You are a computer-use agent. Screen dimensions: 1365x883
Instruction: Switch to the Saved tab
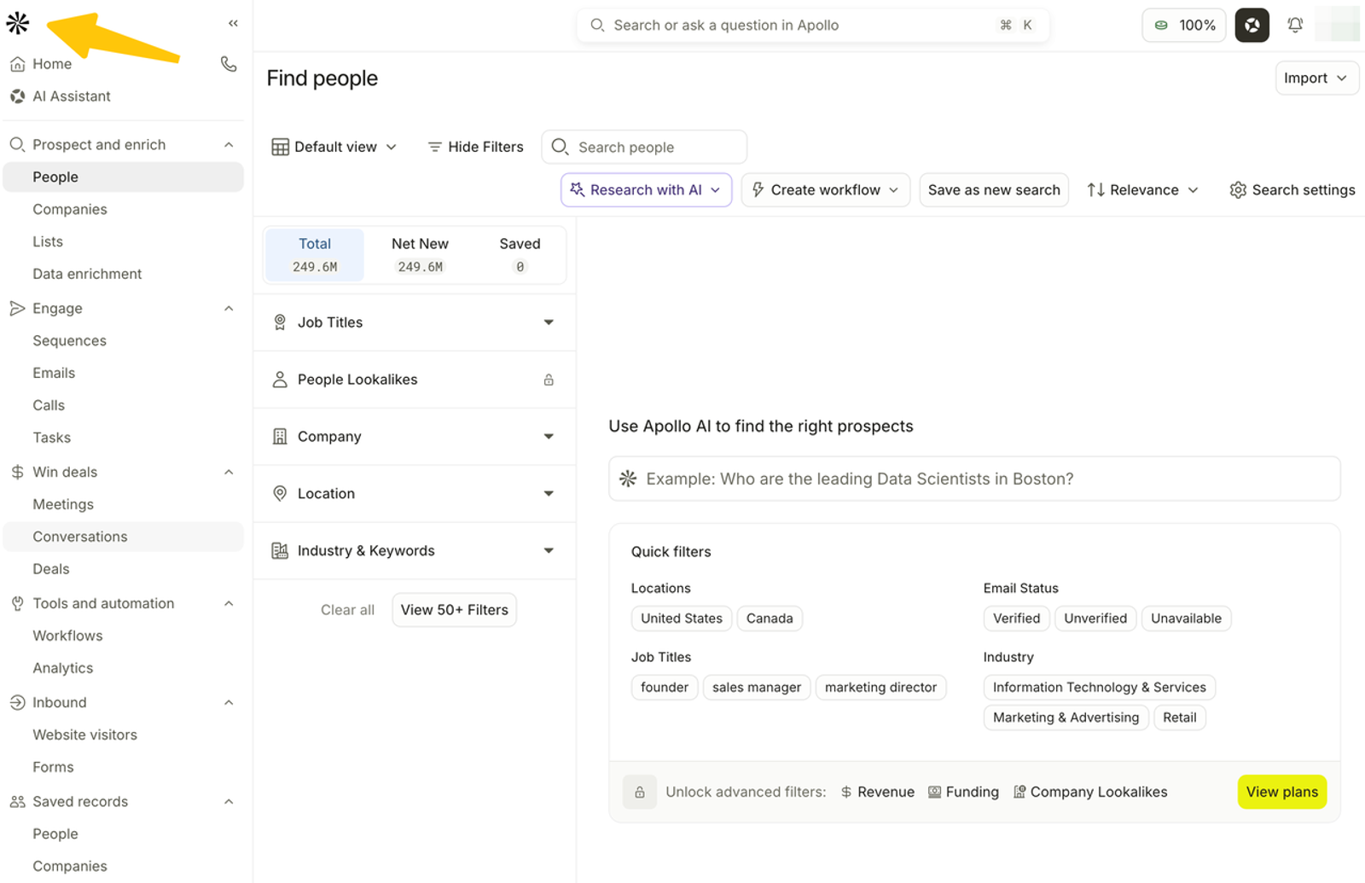520,254
